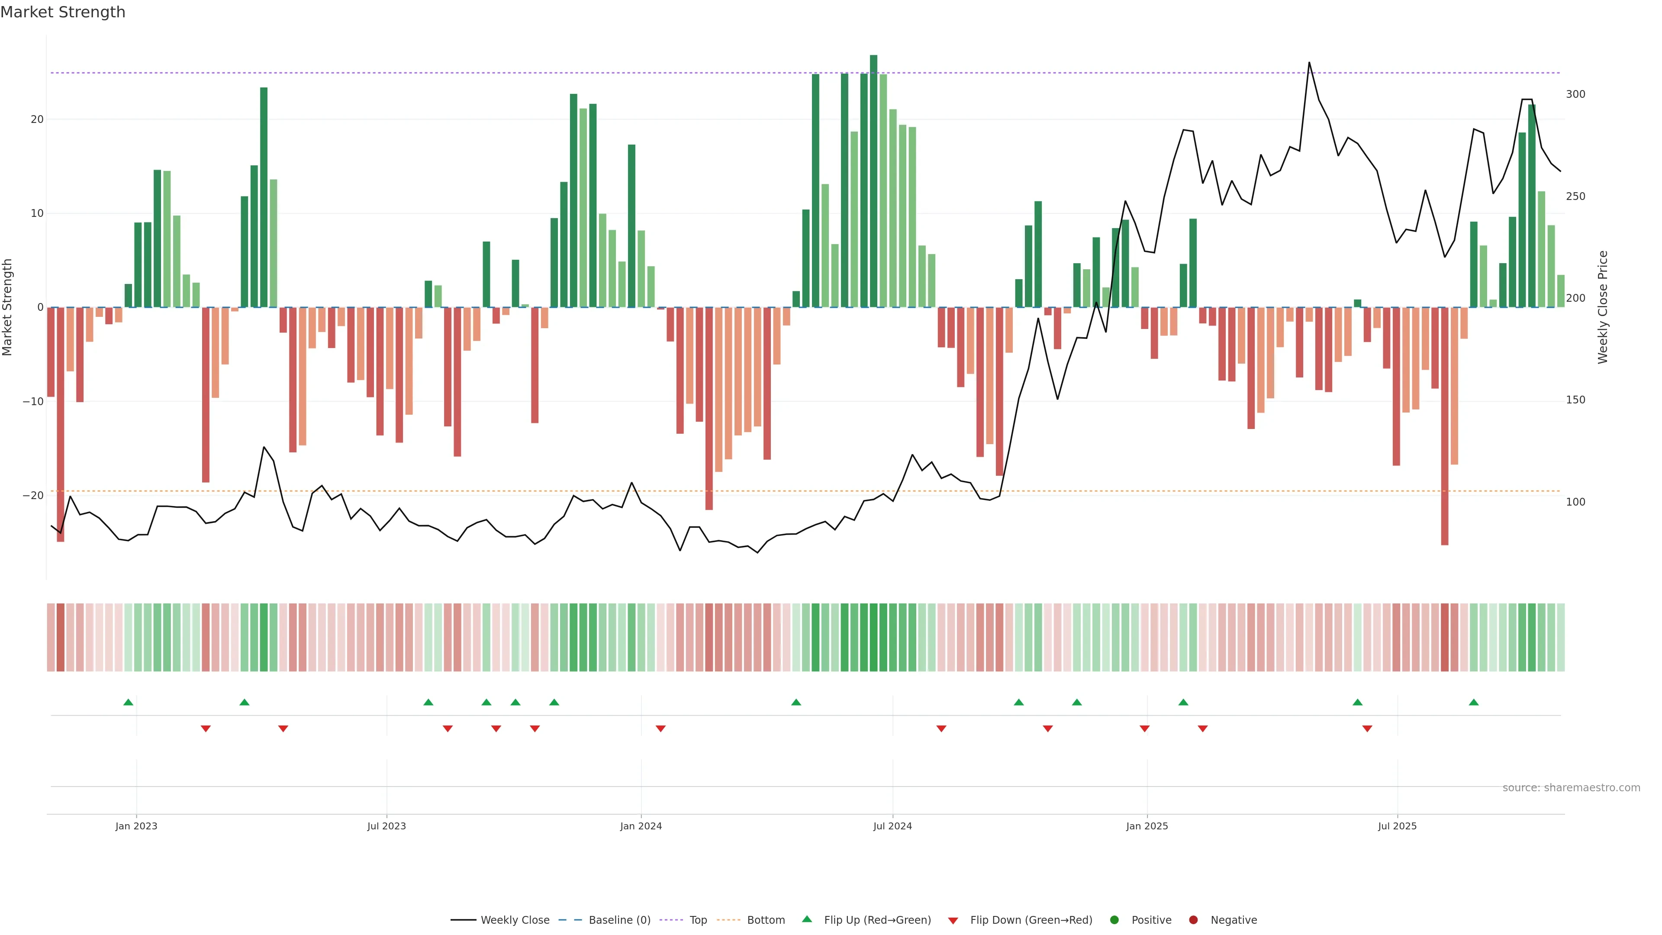Click the flip-up triangle before Jul 2024
Viewport: 1662px width, 935px height.
pos(796,702)
